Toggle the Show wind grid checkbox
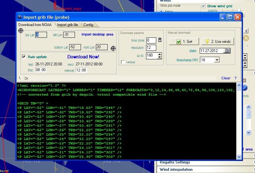 click(x=203, y=6)
